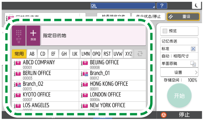The width and height of the screenshot is (203, 120).
Task: Toggle the sleep mode moon icon
Action: pyautogui.click(x=196, y=5)
